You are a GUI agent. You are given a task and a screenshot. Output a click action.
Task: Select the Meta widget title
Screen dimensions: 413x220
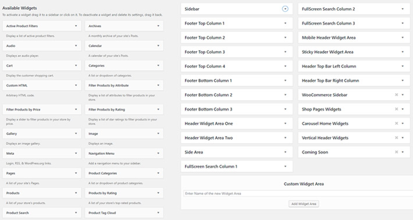click(x=10, y=153)
